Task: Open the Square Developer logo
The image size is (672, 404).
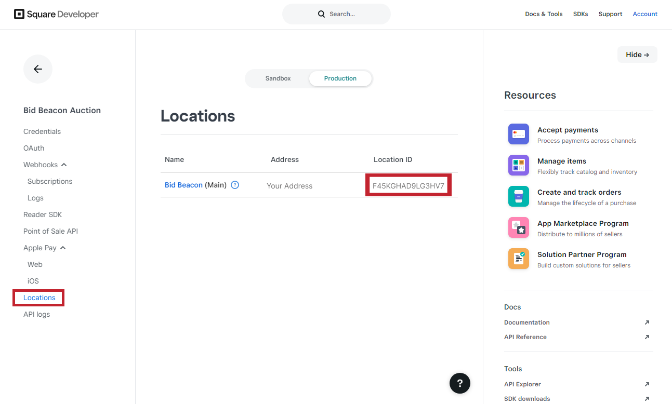Action: point(56,14)
